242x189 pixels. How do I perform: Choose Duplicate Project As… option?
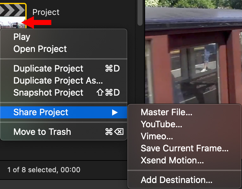pyautogui.click(x=64, y=80)
